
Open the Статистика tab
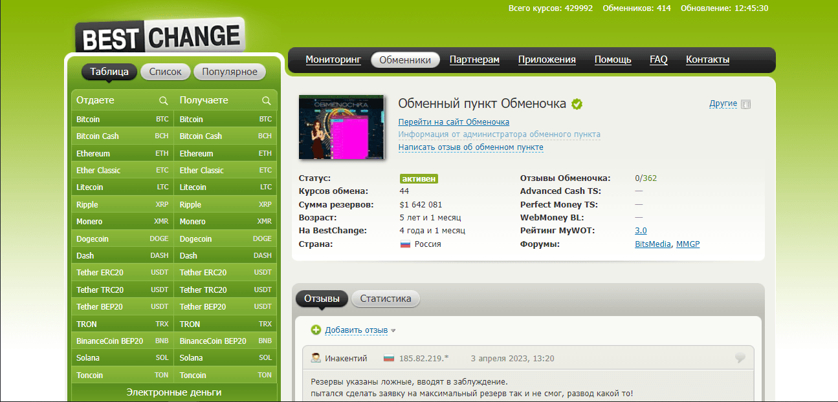pos(386,299)
